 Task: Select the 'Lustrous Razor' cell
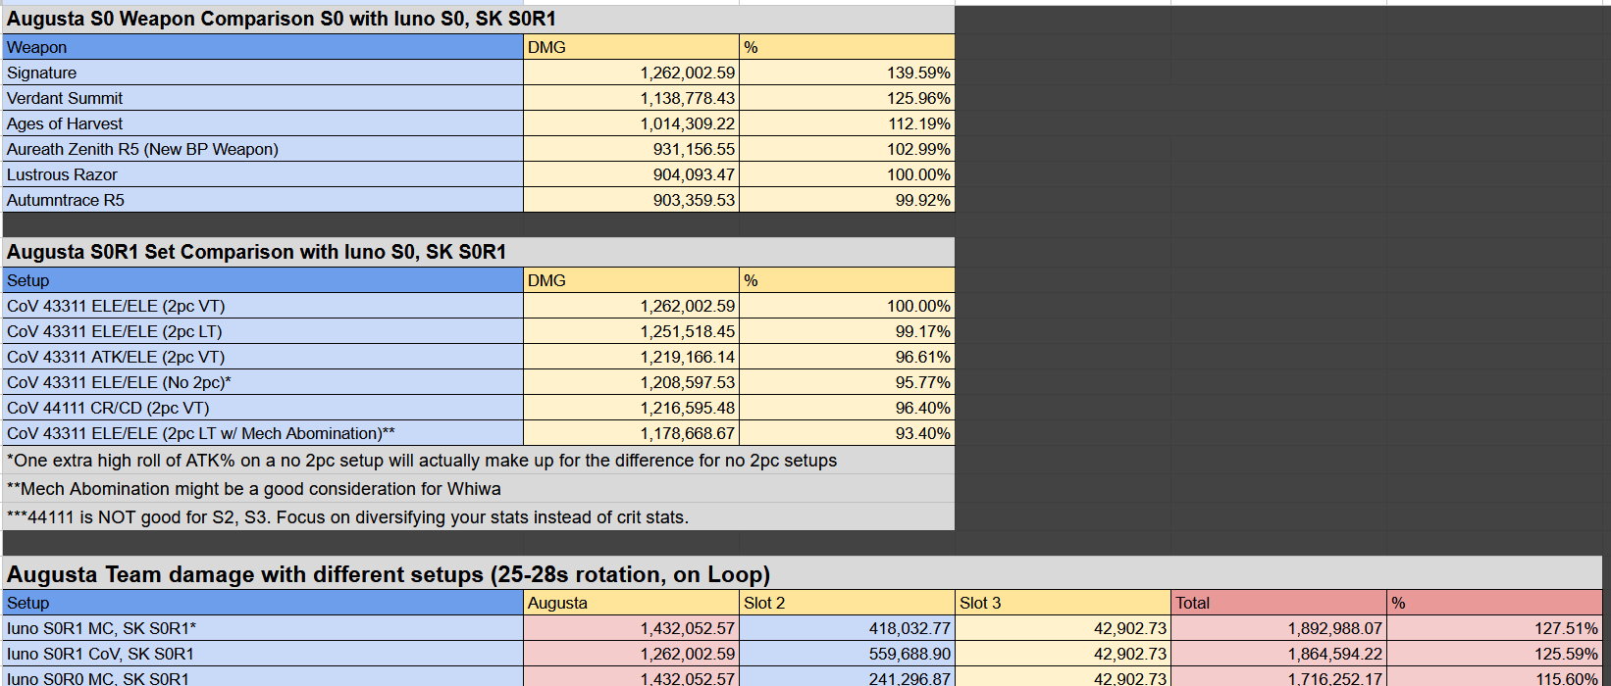(x=263, y=174)
